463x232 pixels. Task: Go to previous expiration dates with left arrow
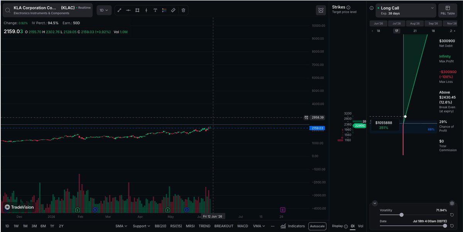372,31
